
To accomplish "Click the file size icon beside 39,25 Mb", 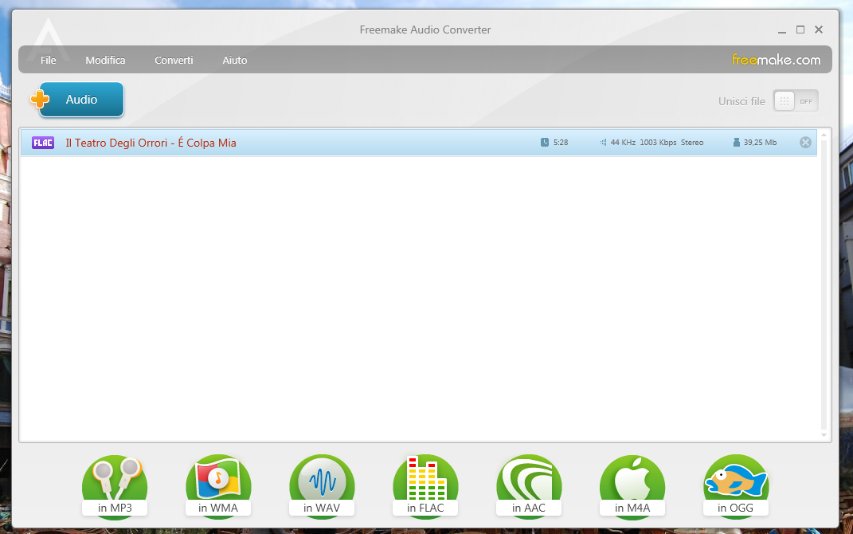I will (737, 143).
